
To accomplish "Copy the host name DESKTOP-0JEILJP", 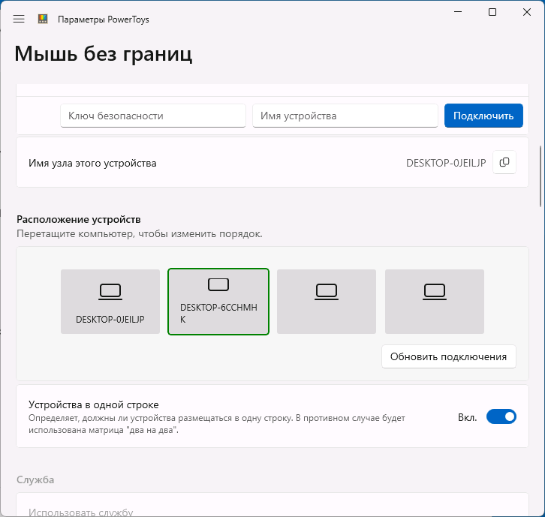I will [504, 162].
